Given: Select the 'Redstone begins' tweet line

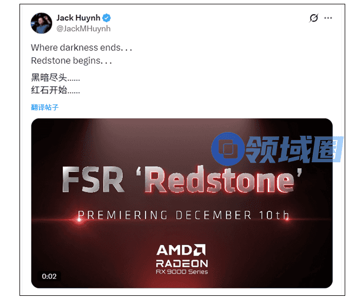Looking at the screenshot, I should click(x=71, y=61).
